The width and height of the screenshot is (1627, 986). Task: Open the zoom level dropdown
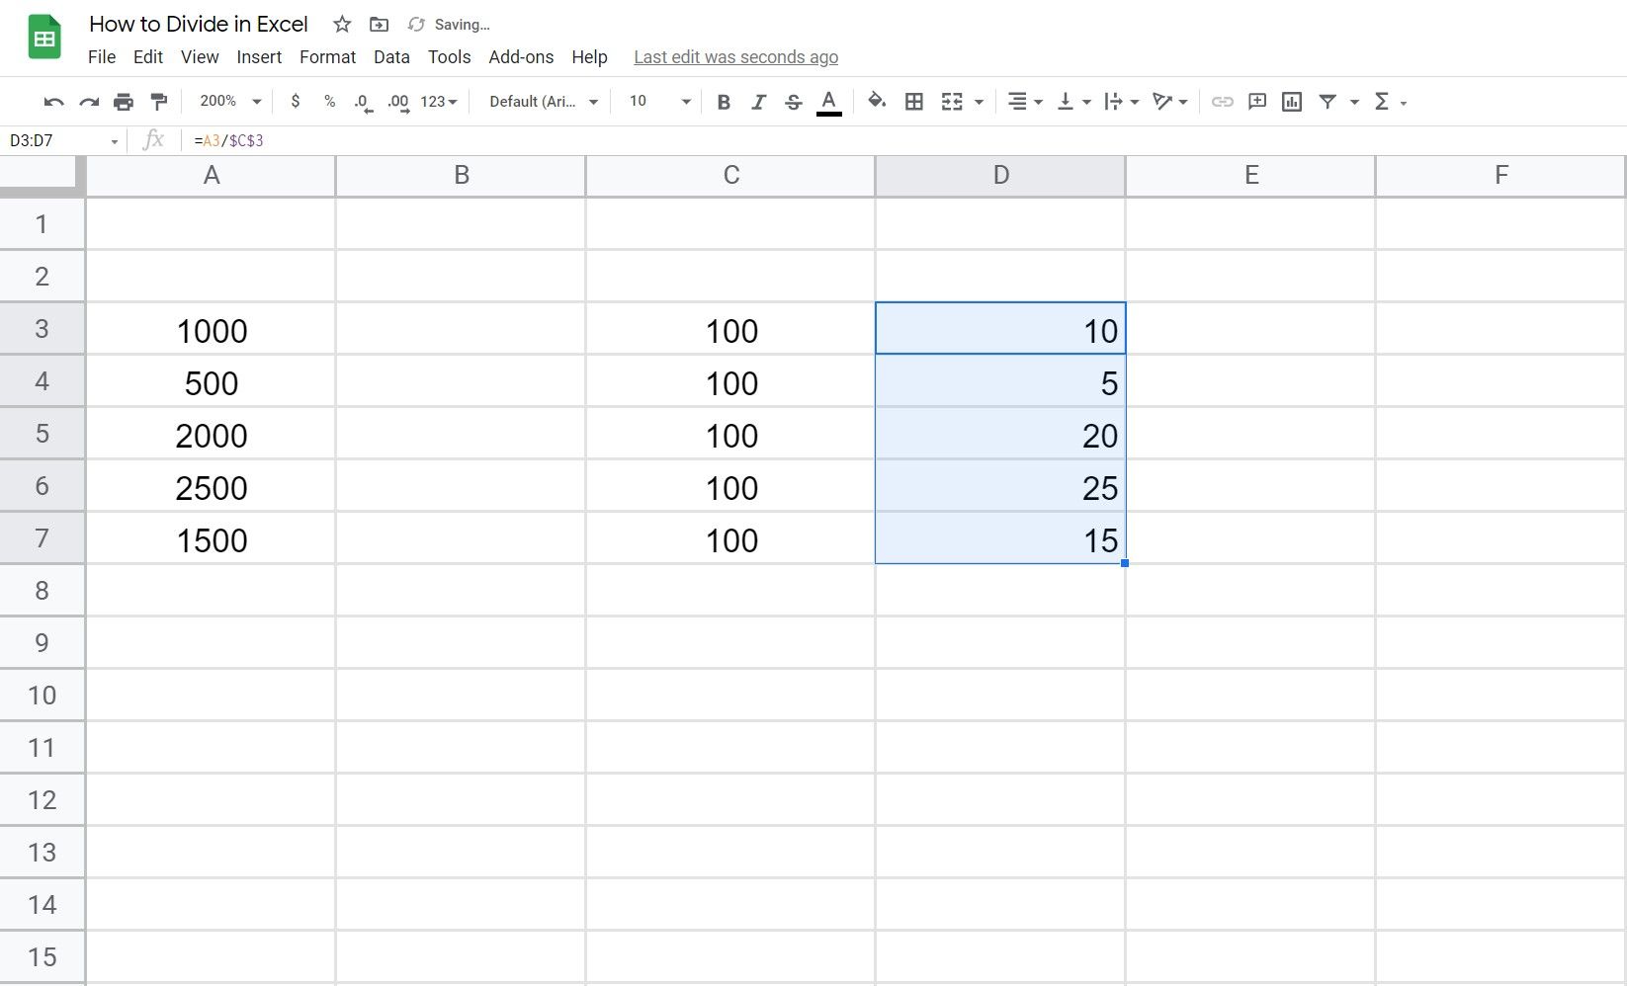(x=227, y=101)
